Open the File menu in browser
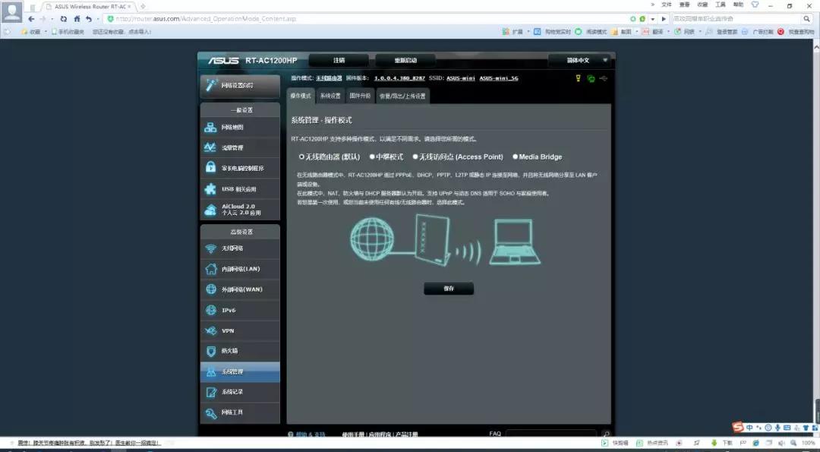The width and height of the screenshot is (820, 452). tap(667, 5)
